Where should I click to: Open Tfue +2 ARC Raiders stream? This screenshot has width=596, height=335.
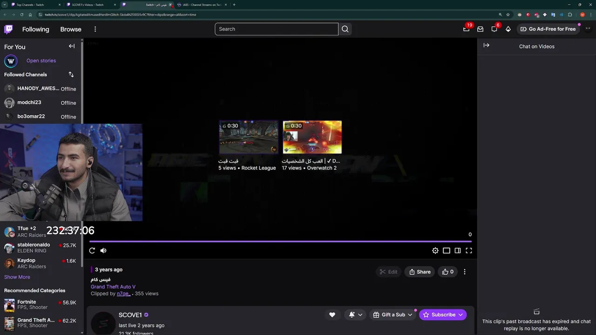(41, 232)
